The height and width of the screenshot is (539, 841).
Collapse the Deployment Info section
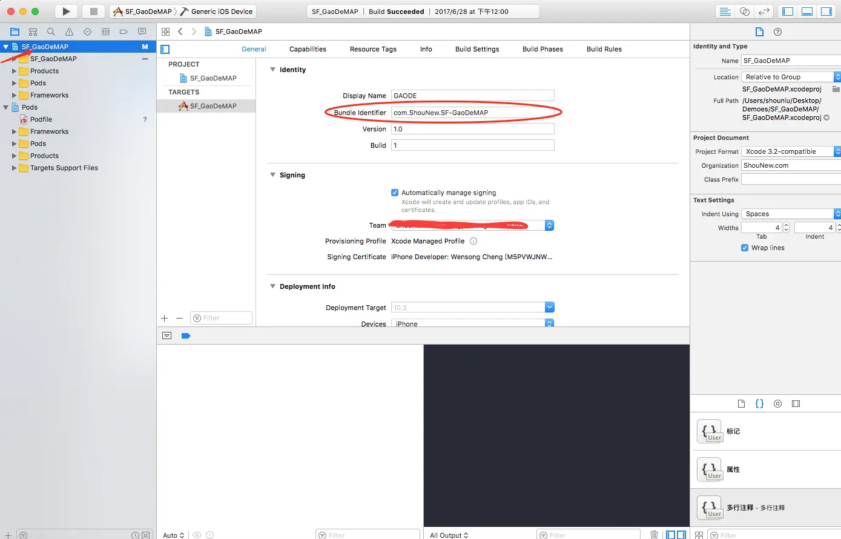[x=272, y=286]
